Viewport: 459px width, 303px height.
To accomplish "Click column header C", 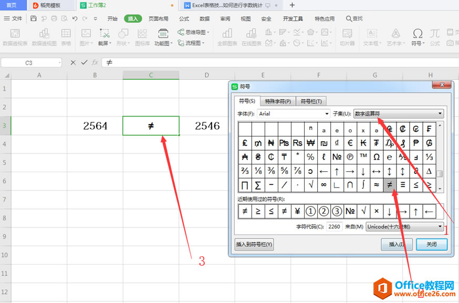I will tap(151, 75).
